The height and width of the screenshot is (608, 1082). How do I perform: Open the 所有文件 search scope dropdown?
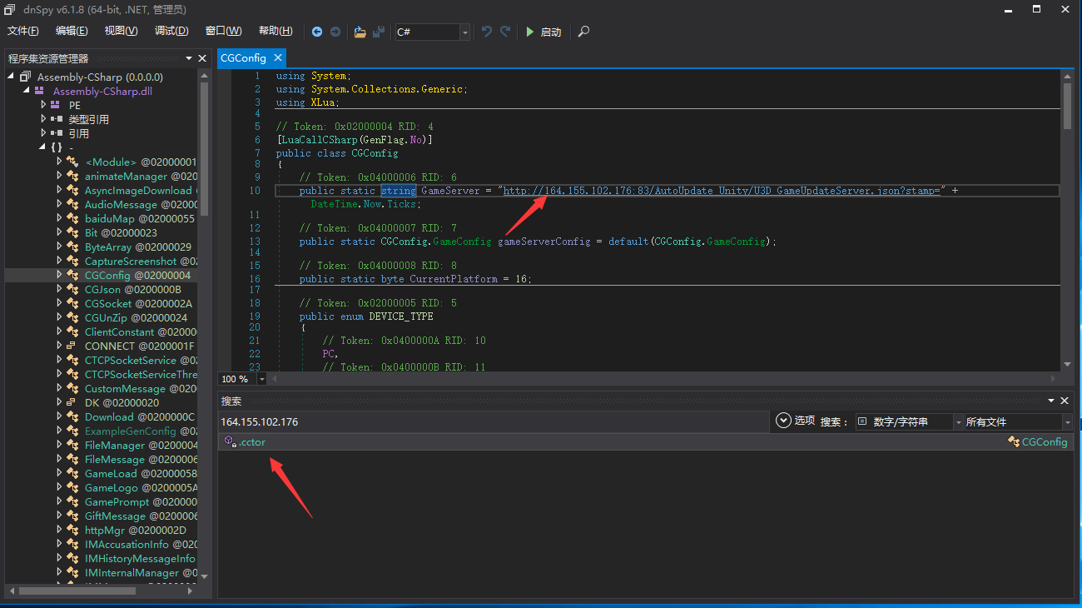(1067, 421)
